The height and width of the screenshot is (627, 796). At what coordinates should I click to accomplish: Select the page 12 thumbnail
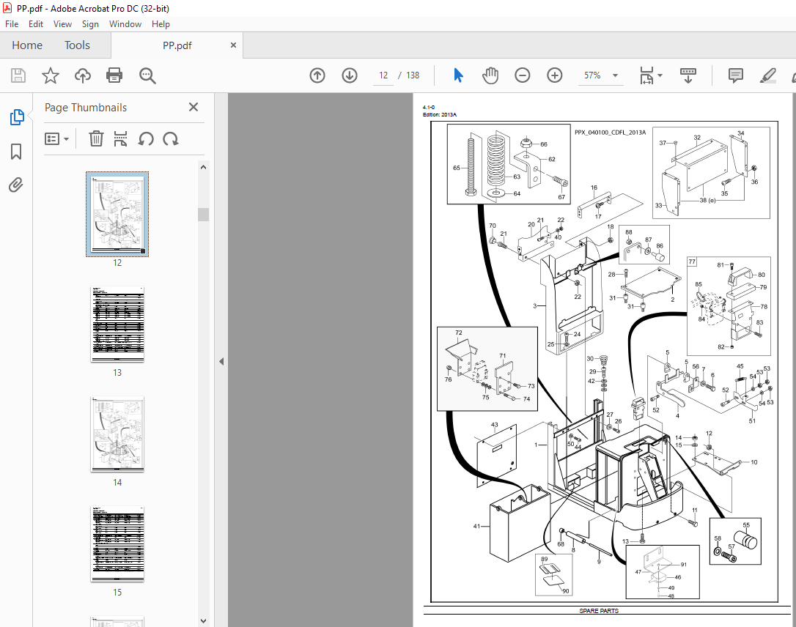pos(117,214)
